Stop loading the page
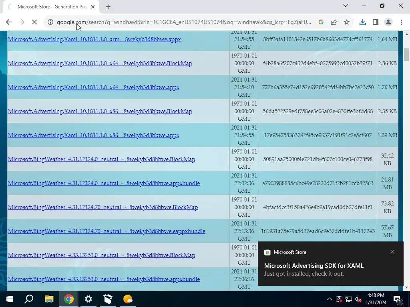The width and height of the screenshot is (410, 307). tap(34, 22)
